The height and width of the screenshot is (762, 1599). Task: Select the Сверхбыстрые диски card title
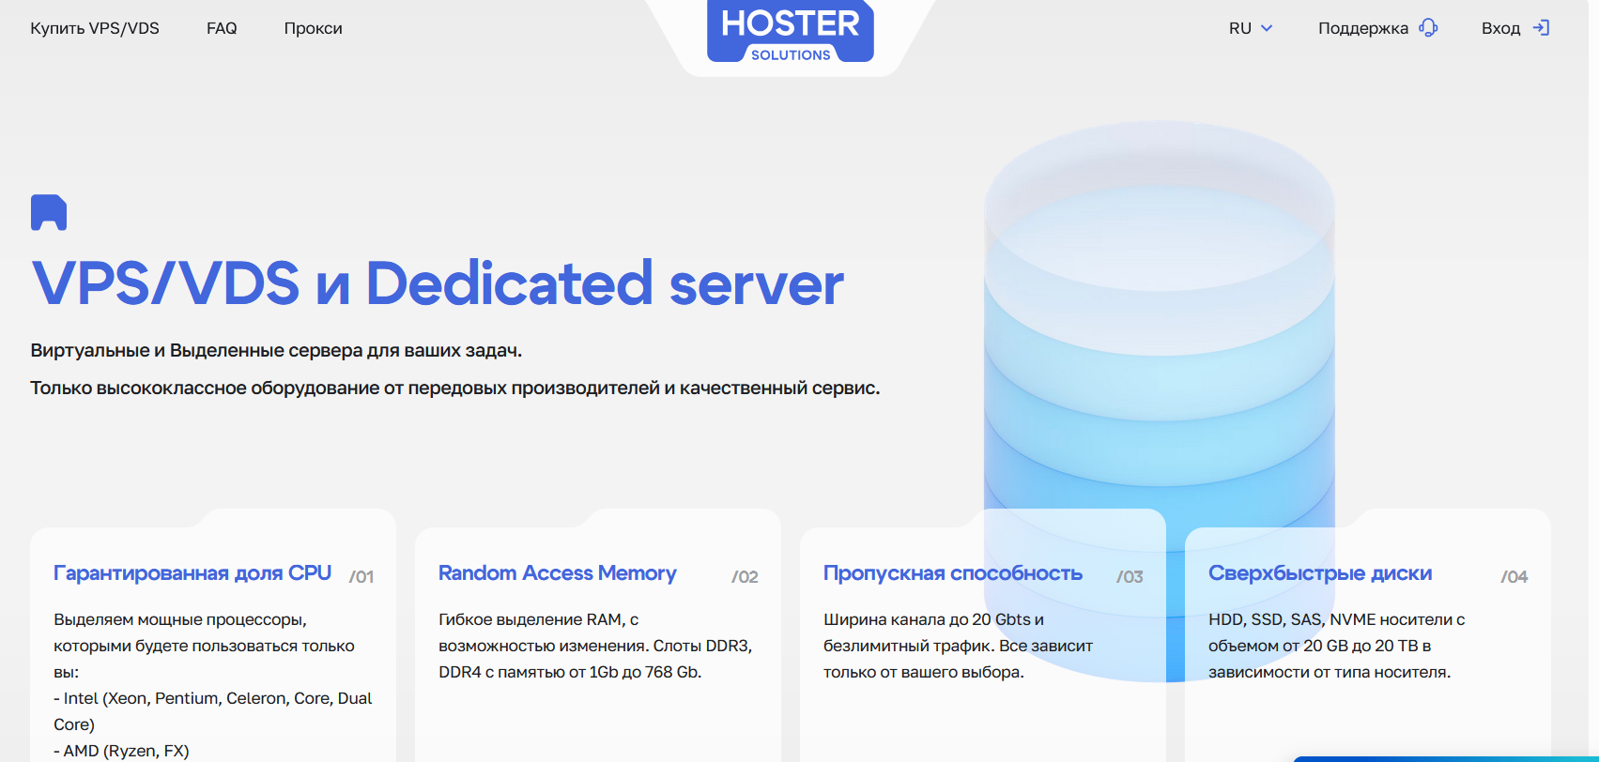1319,573
